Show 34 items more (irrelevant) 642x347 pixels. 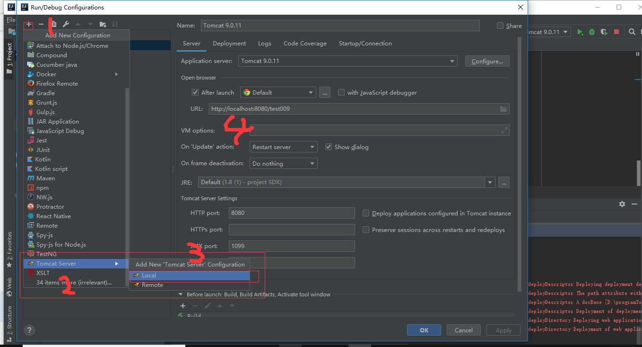74,282
